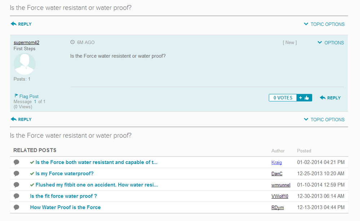Image resolution: width=360 pixels, height=221 pixels.
Task: Expand the top Topic Options dropdown
Action: 324,24
